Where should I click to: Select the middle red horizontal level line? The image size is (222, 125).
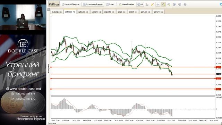click(x=133, y=78)
